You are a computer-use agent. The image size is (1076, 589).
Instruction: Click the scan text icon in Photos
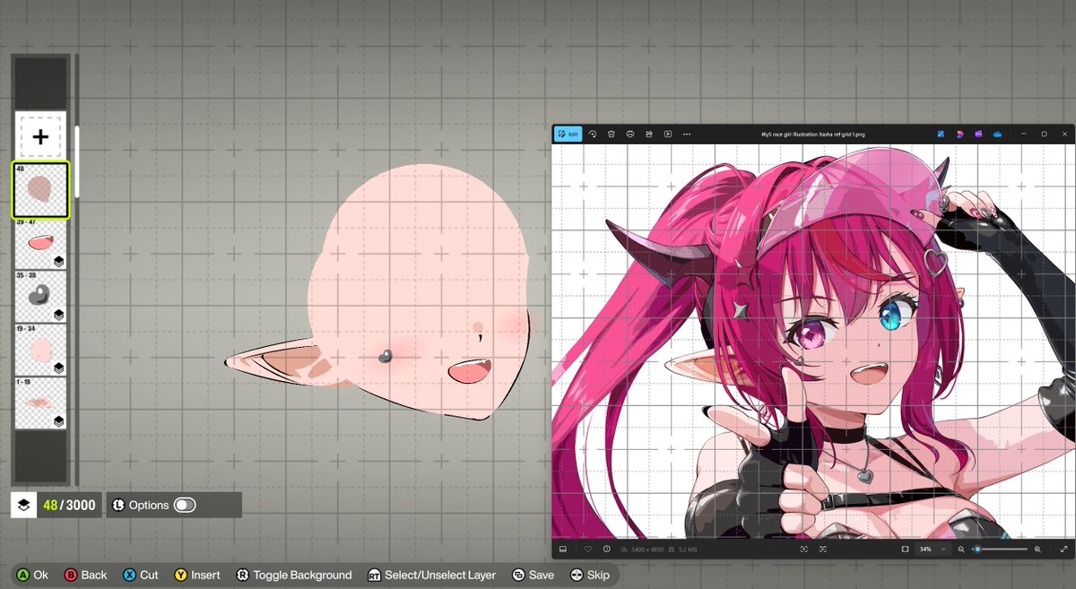[x=803, y=549]
